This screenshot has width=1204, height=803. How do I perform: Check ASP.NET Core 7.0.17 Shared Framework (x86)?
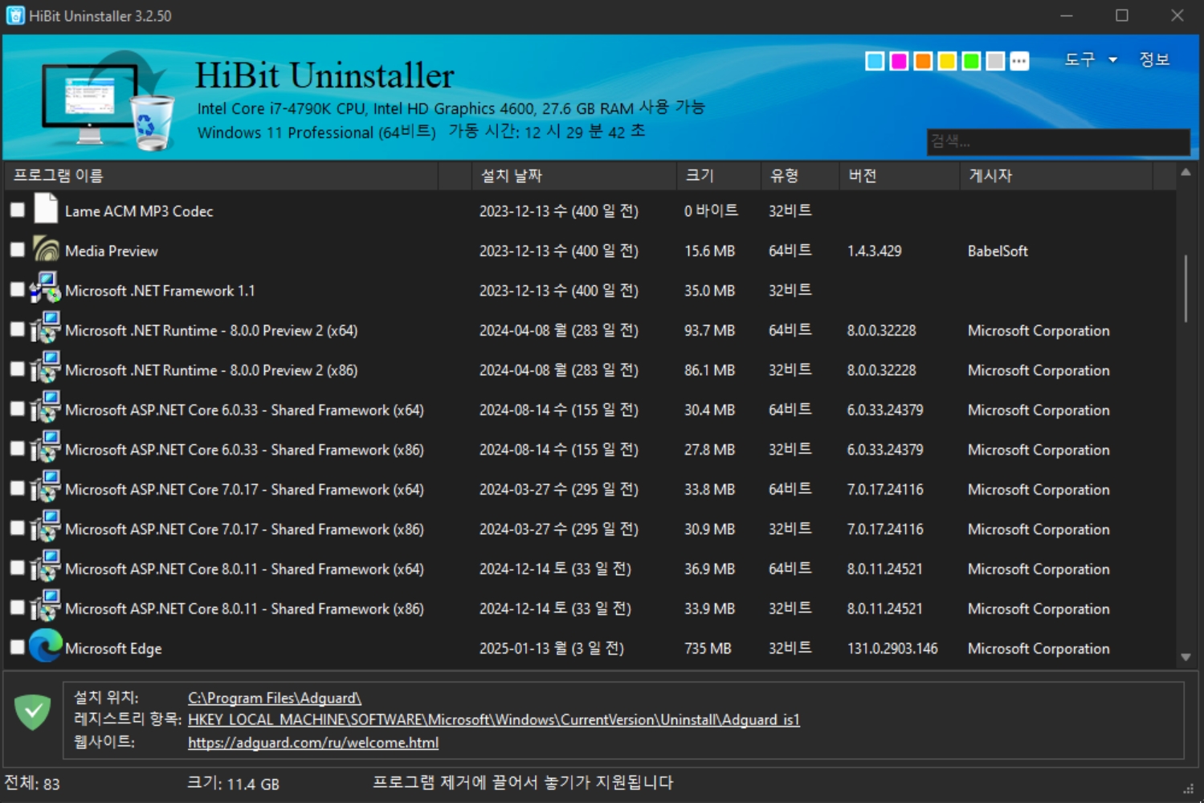point(17,528)
